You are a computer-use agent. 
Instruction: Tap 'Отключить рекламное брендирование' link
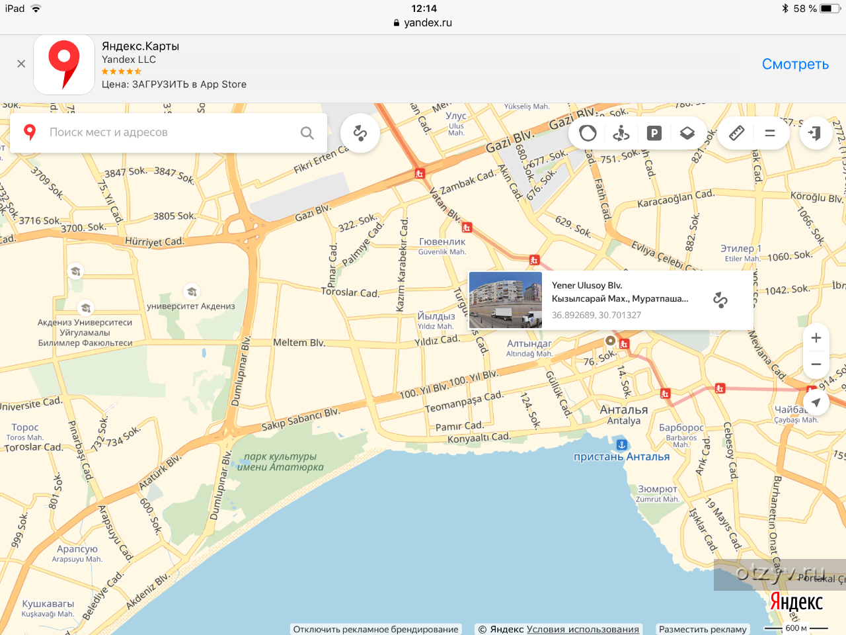tap(375, 629)
